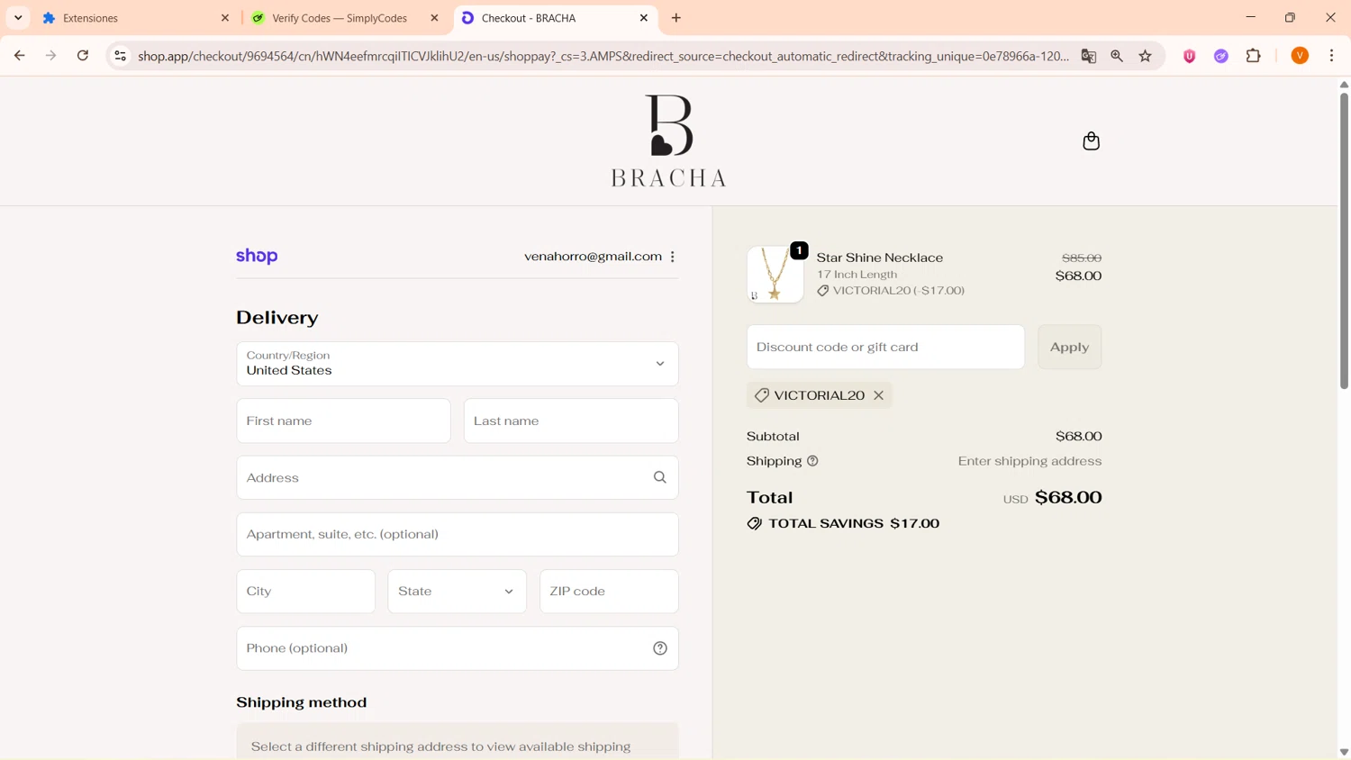Click the Discount code or gift card field
This screenshot has width=1351, height=760.
(885, 347)
